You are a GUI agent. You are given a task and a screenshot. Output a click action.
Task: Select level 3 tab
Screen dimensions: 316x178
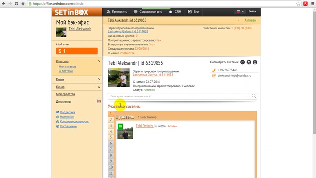[x=111, y=126]
